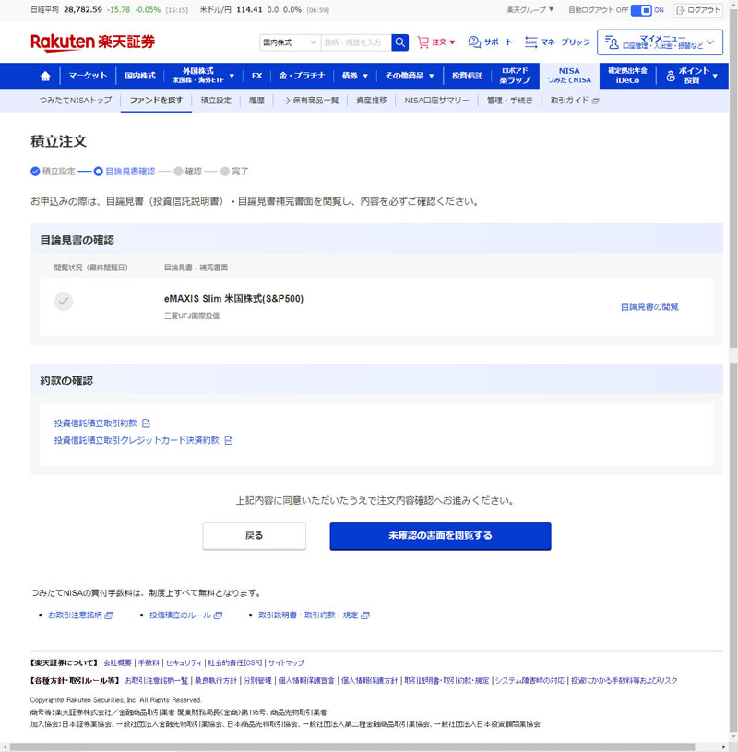Click the 目論見書の閲覧 link

click(x=649, y=306)
